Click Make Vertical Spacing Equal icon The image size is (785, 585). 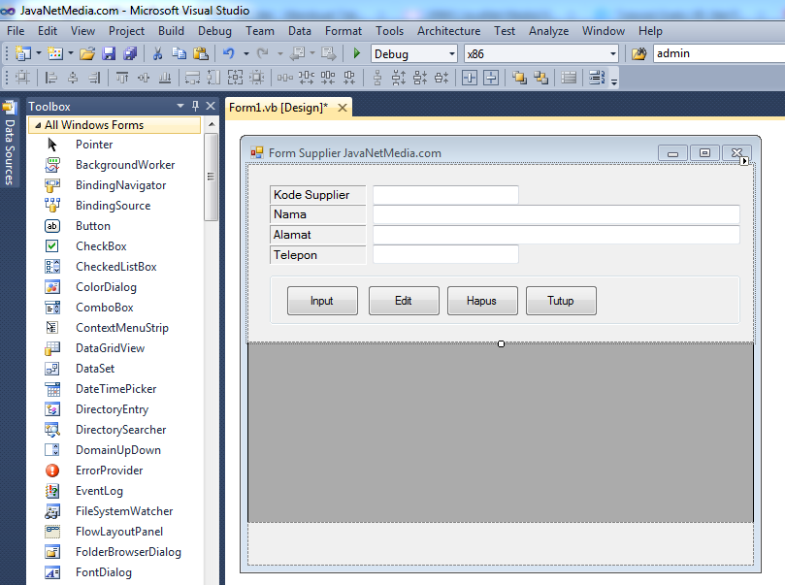tap(377, 78)
